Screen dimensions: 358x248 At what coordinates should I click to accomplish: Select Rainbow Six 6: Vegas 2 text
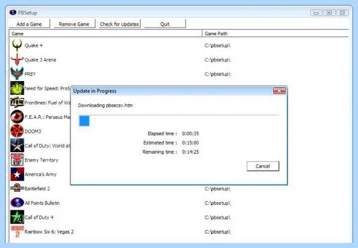[x=49, y=232]
